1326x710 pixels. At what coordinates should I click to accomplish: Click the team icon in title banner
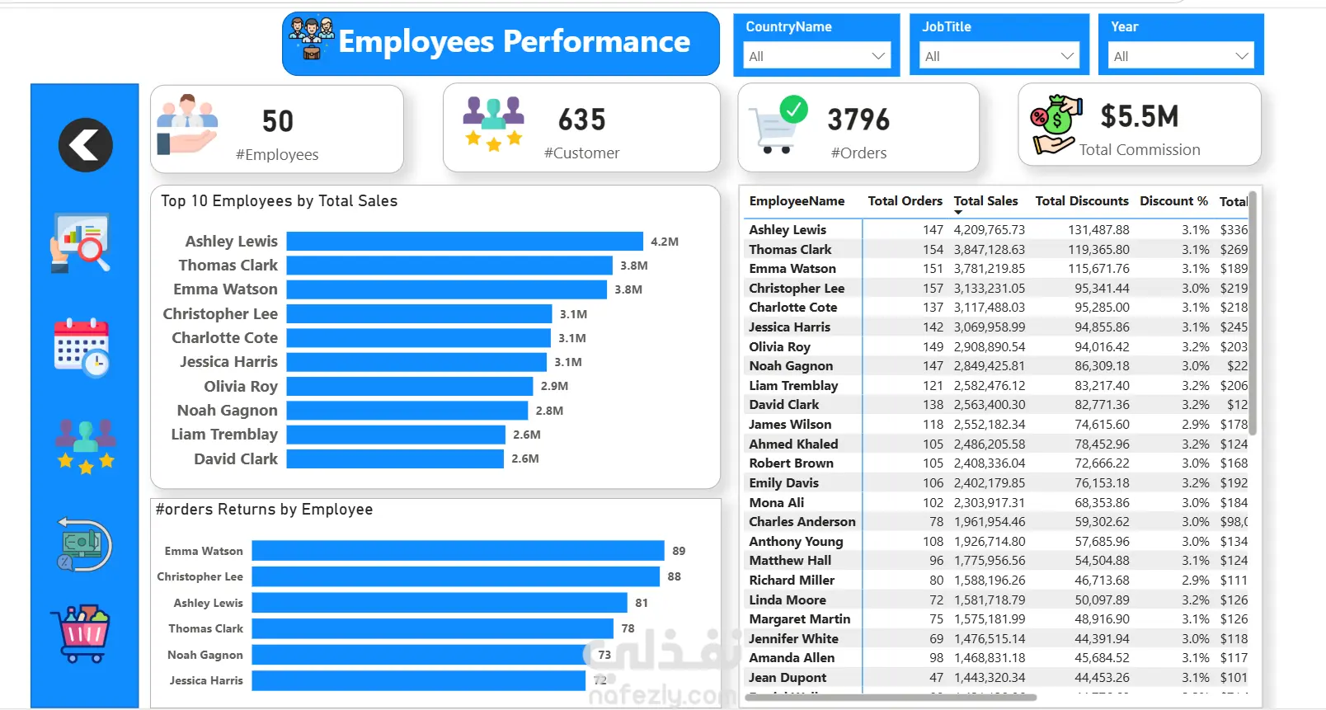pyautogui.click(x=312, y=38)
